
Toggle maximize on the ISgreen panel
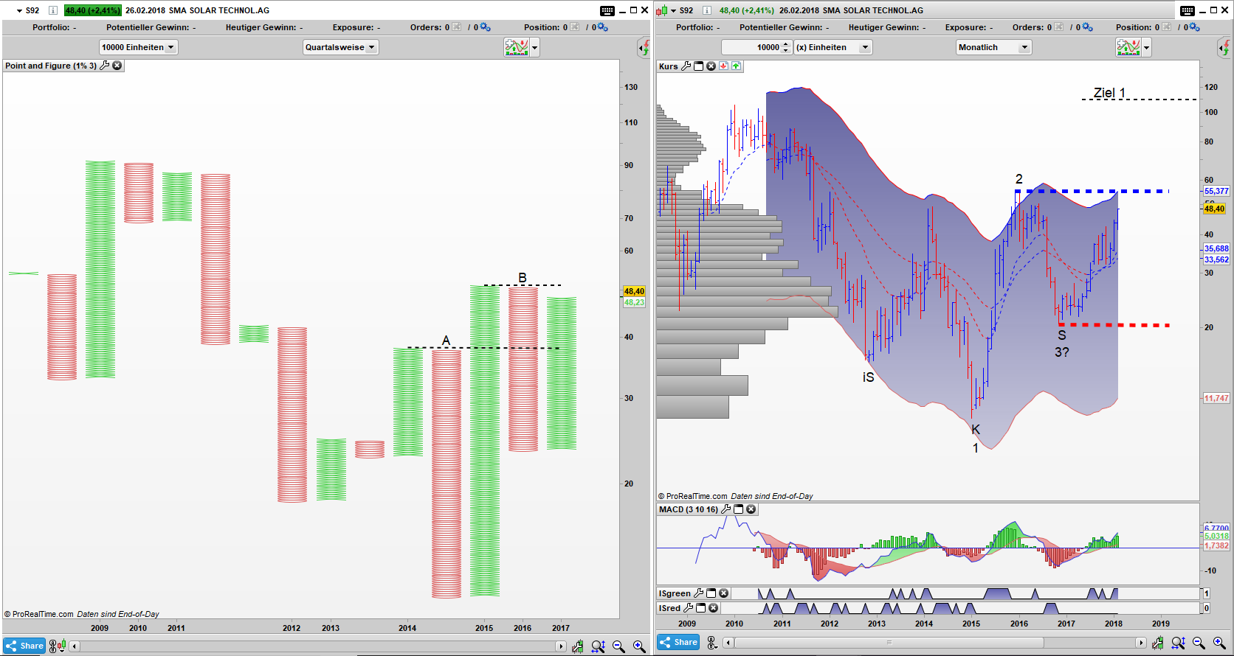(711, 593)
